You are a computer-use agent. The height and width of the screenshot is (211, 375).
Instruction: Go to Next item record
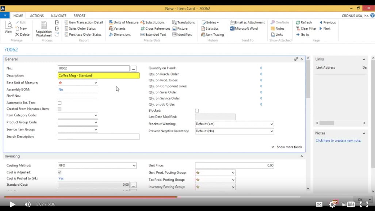(325, 28)
